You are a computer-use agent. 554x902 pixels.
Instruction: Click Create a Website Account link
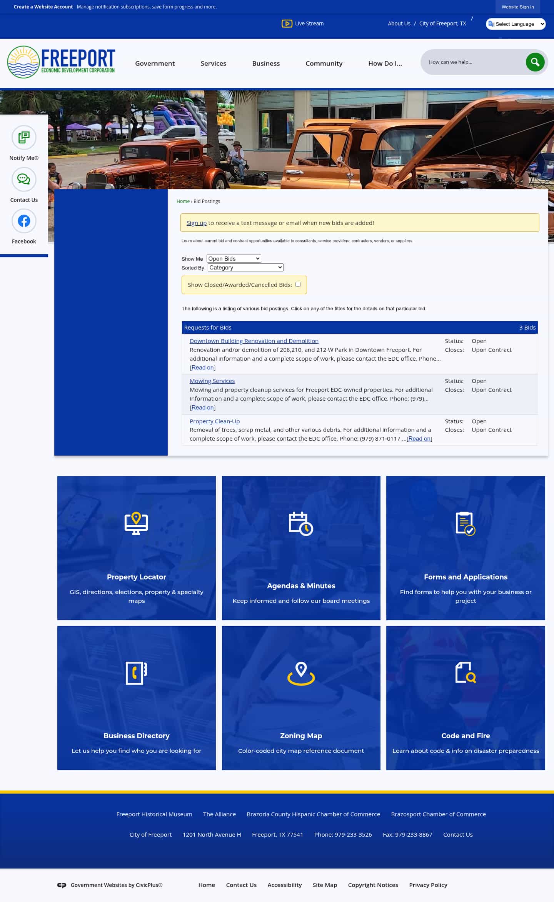(x=43, y=7)
